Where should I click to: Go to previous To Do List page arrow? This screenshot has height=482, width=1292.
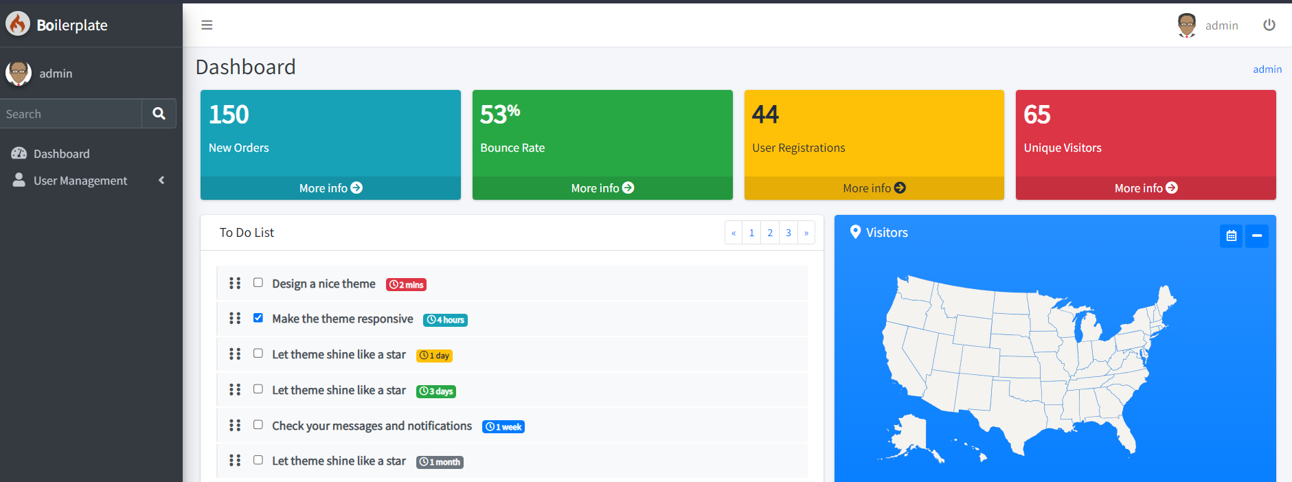point(734,233)
